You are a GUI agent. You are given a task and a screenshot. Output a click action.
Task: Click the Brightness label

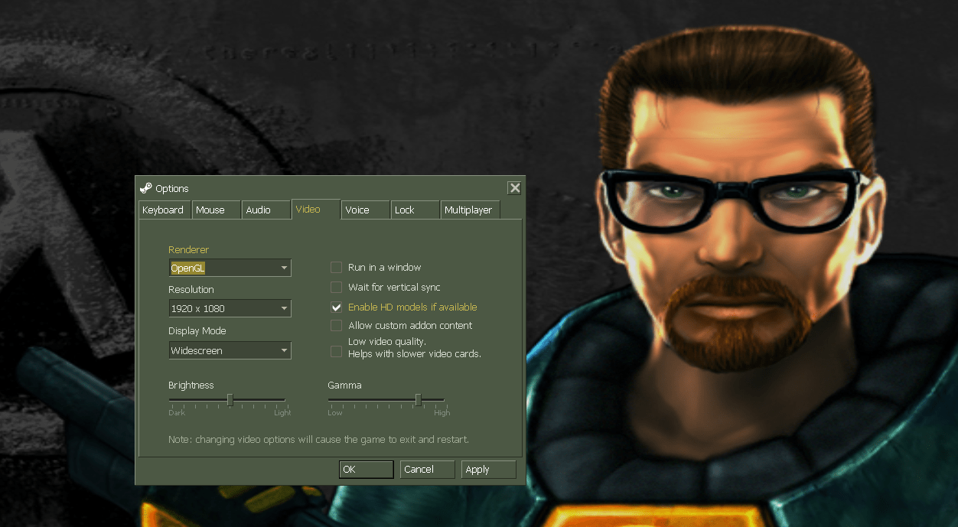191,385
